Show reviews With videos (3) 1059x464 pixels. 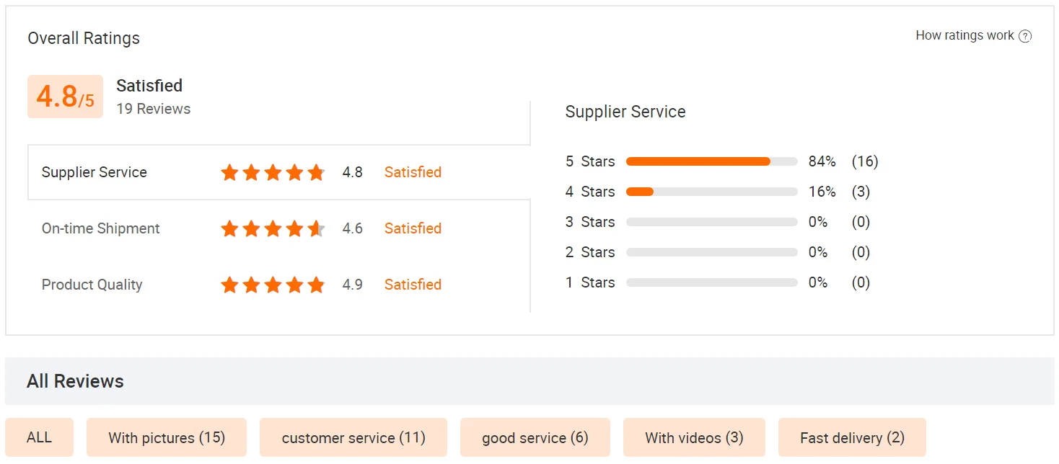[694, 437]
